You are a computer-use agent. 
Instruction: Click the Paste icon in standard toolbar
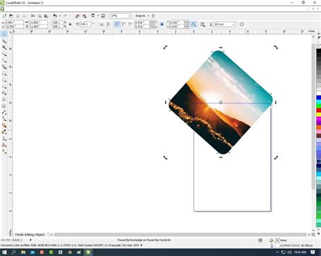(46, 16)
